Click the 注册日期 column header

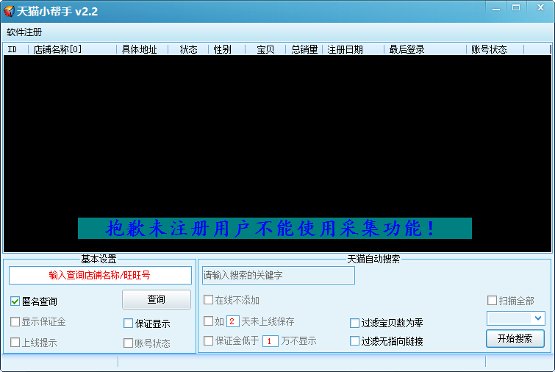(354, 49)
